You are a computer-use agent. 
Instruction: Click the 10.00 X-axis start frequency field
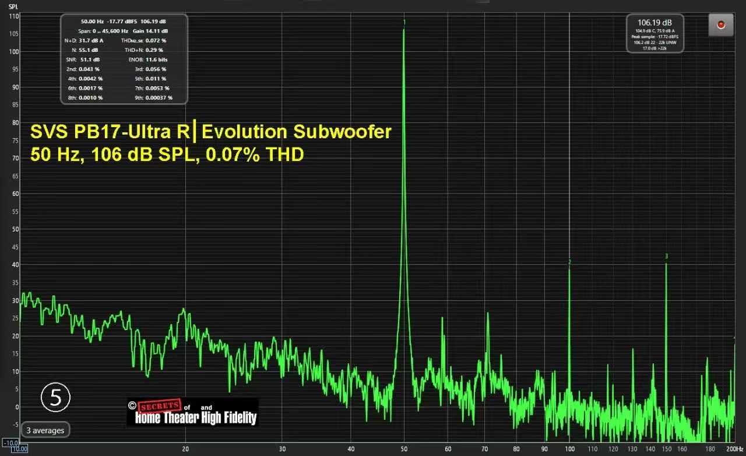19,450
